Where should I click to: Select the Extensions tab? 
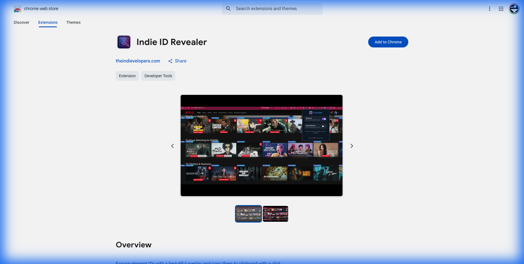pyautogui.click(x=48, y=22)
